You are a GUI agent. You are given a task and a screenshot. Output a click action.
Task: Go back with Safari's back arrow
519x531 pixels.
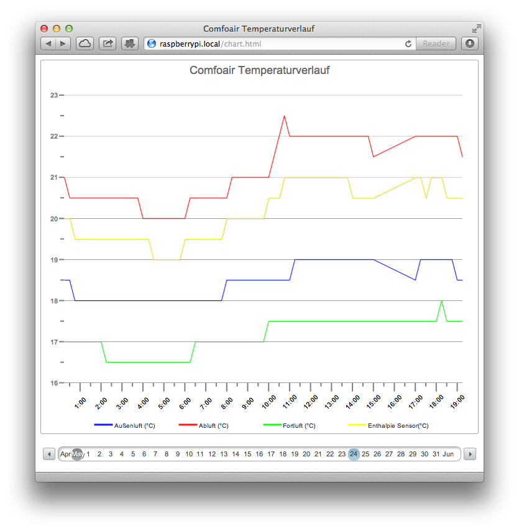click(48, 44)
